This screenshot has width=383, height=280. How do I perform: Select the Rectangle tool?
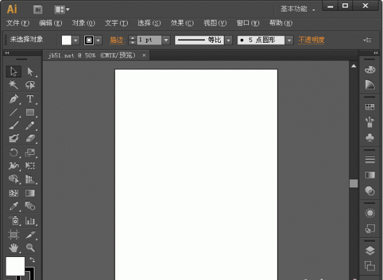(x=30, y=112)
